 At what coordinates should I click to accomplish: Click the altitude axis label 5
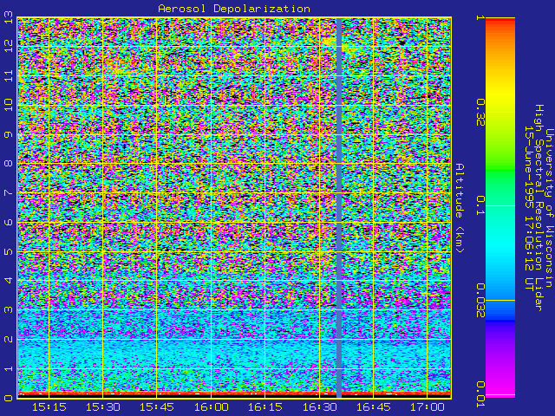tap(9, 251)
